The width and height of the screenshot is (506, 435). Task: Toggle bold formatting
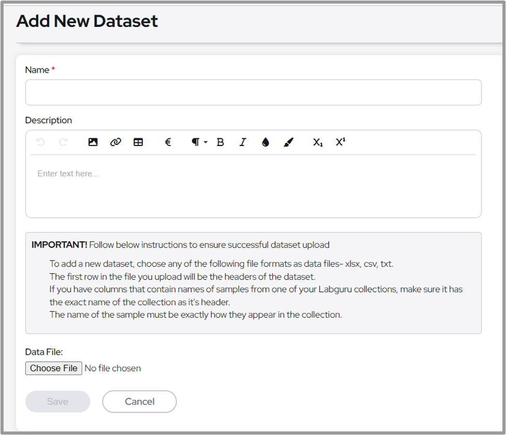coord(220,142)
